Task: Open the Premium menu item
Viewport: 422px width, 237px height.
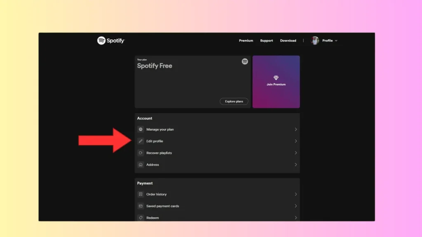Action: pos(246,40)
